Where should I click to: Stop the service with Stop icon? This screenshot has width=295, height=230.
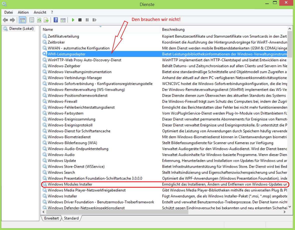click(x=80, y=20)
